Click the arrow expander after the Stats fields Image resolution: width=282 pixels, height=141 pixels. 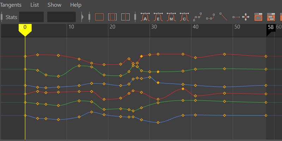(x=82, y=17)
